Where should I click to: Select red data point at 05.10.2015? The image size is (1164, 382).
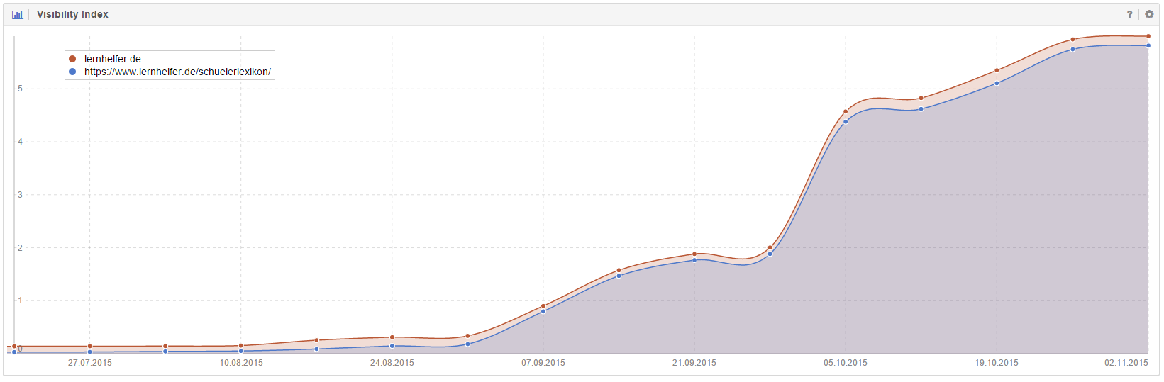(846, 111)
